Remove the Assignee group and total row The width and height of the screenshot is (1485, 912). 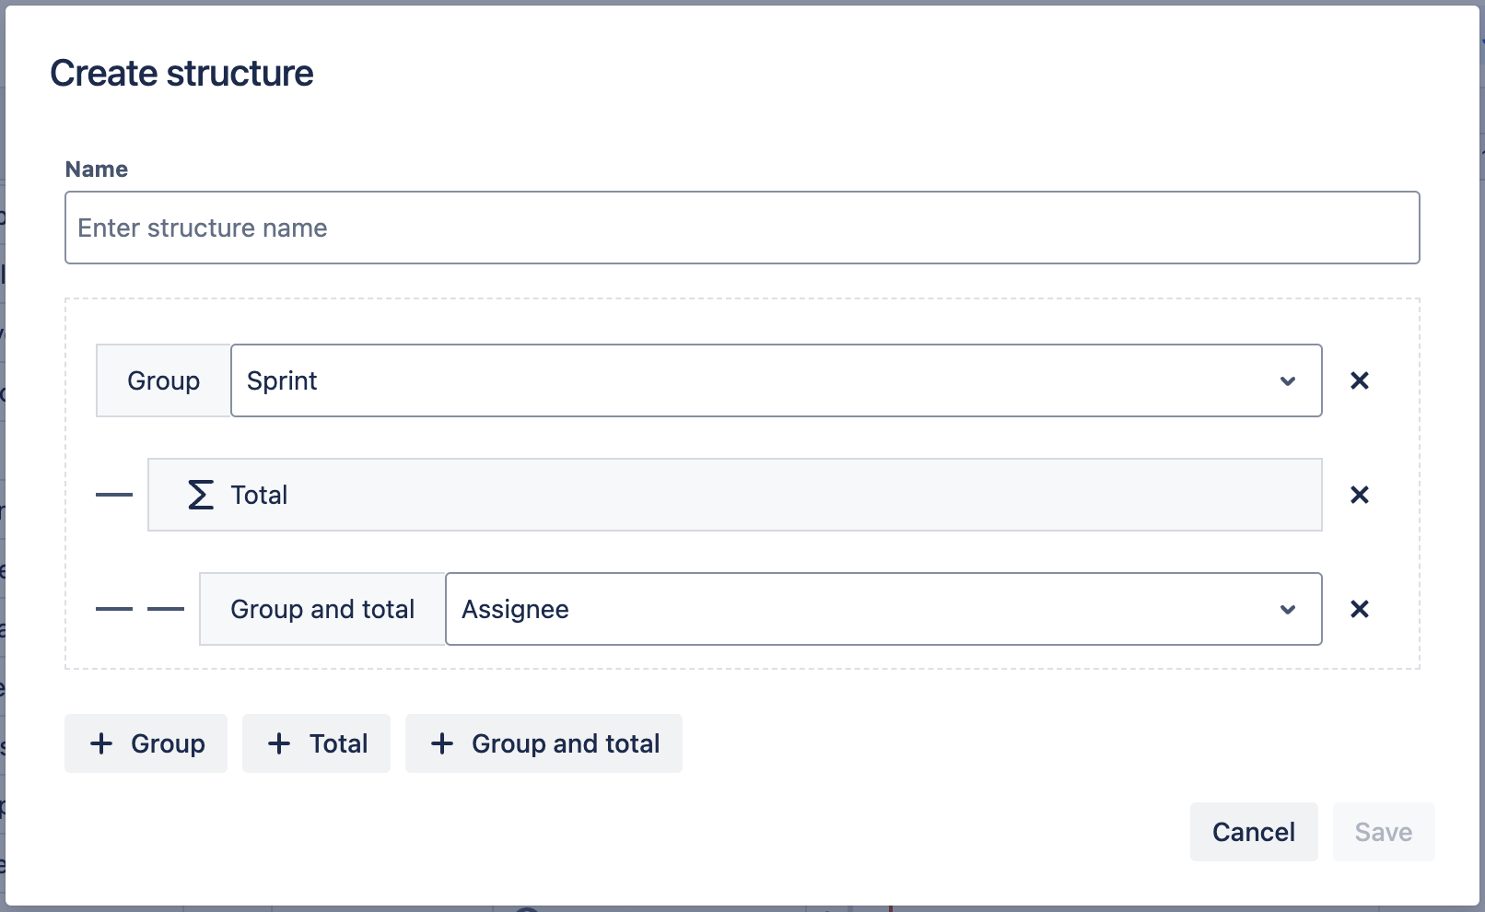tap(1359, 609)
